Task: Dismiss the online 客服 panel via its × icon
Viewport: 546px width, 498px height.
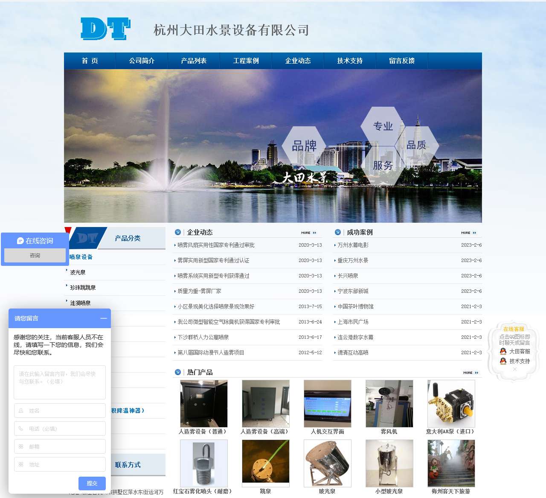Action: click(514, 370)
